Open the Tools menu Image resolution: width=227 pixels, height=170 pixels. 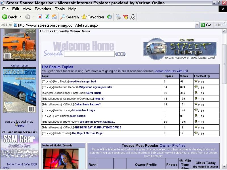(x=60, y=9)
